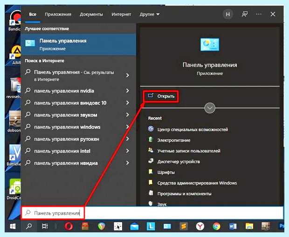Expand arrow next to панель управления рутокен
The height and width of the screenshot is (237, 289).
click(127, 139)
